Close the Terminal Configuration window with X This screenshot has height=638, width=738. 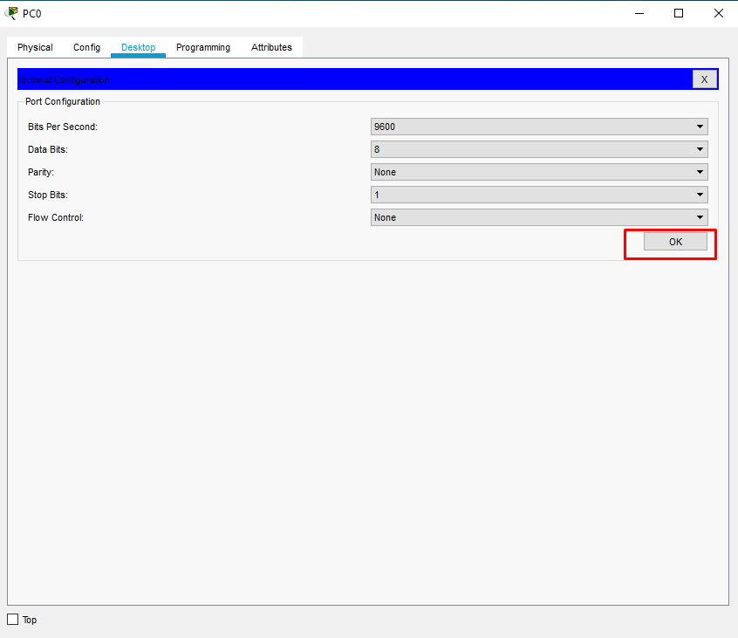pos(705,79)
